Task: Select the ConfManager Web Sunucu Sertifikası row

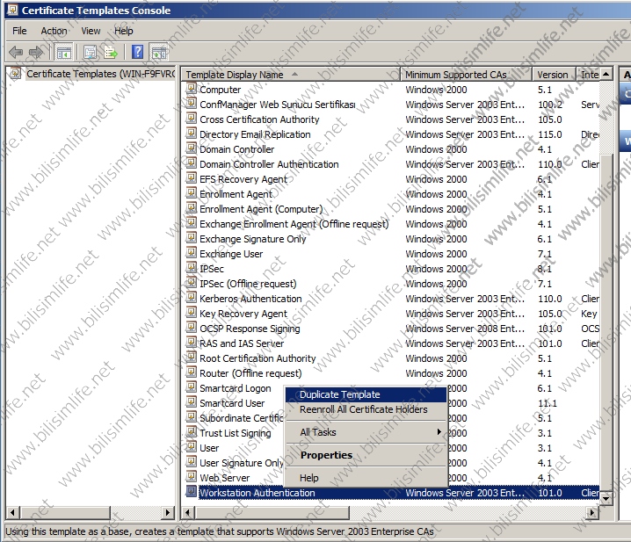Action: (x=278, y=105)
